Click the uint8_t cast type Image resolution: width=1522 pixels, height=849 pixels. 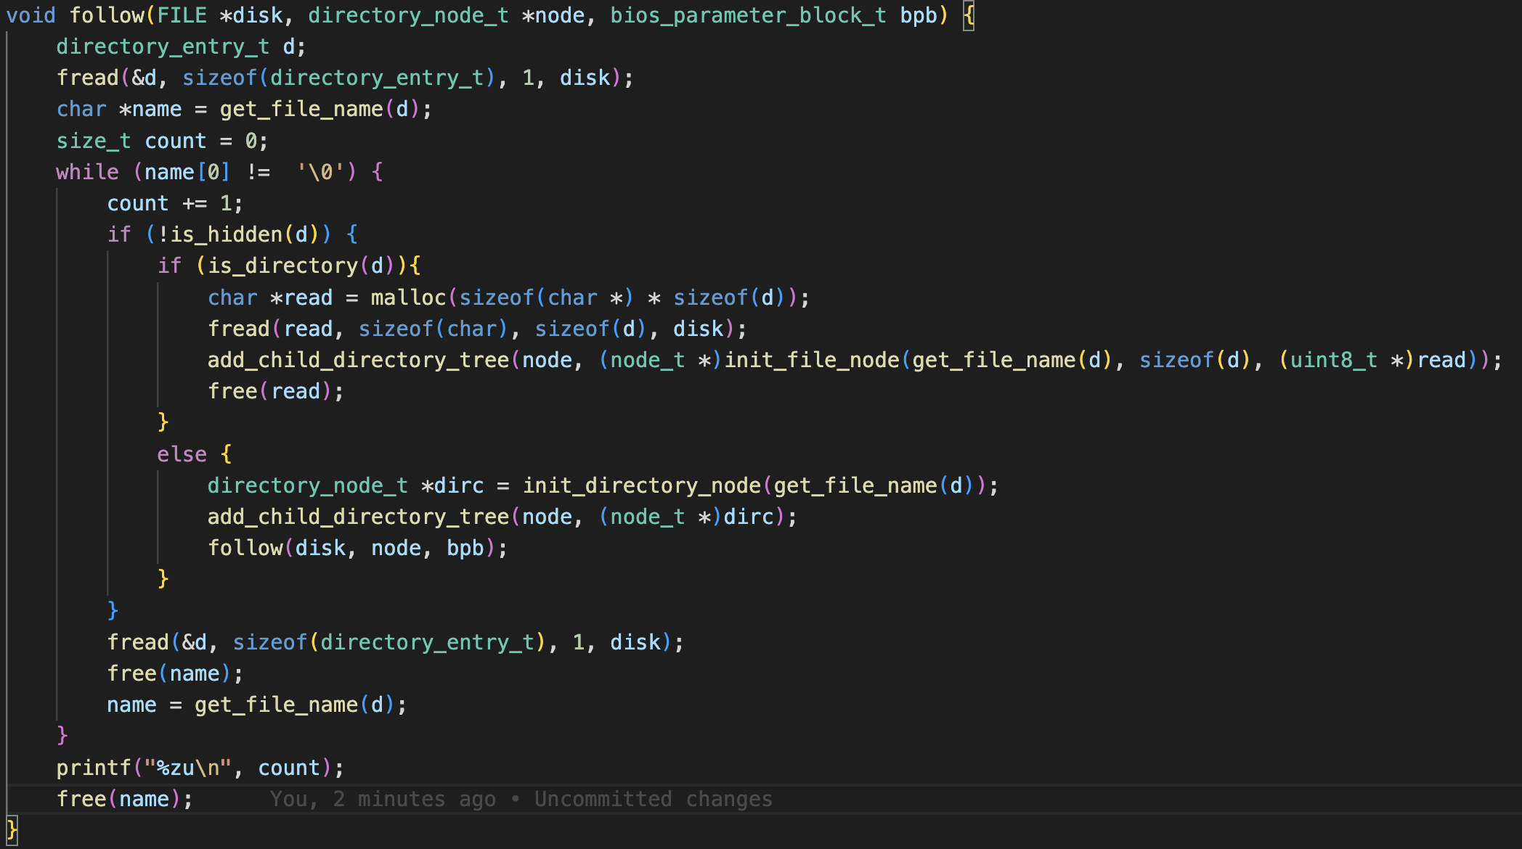click(1333, 360)
